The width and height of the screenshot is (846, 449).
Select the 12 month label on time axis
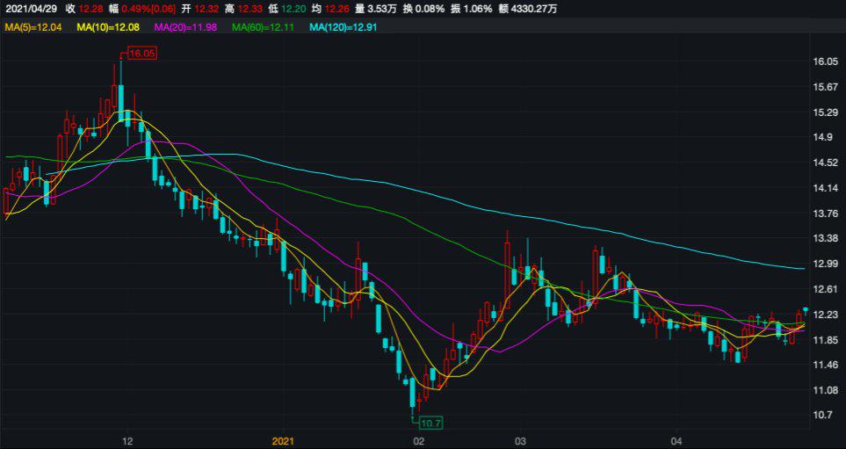127,440
